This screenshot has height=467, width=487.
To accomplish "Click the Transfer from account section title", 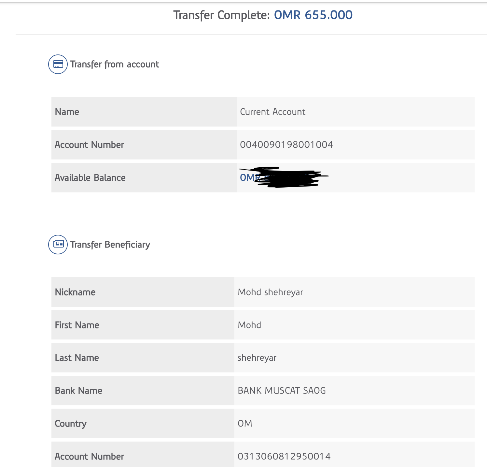I will tap(115, 64).
